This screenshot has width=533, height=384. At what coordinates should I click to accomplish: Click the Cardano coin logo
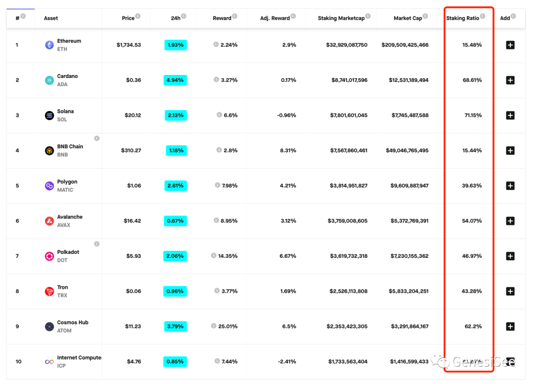coord(49,80)
